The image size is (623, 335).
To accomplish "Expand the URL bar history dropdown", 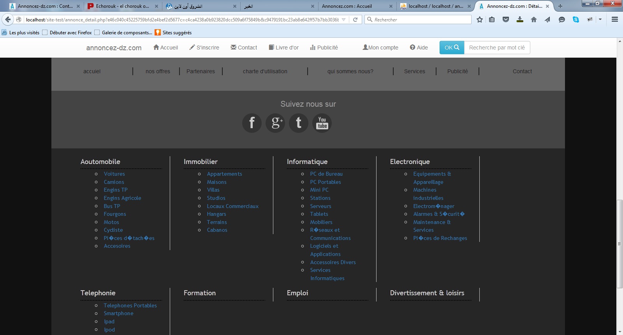I will click(343, 19).
